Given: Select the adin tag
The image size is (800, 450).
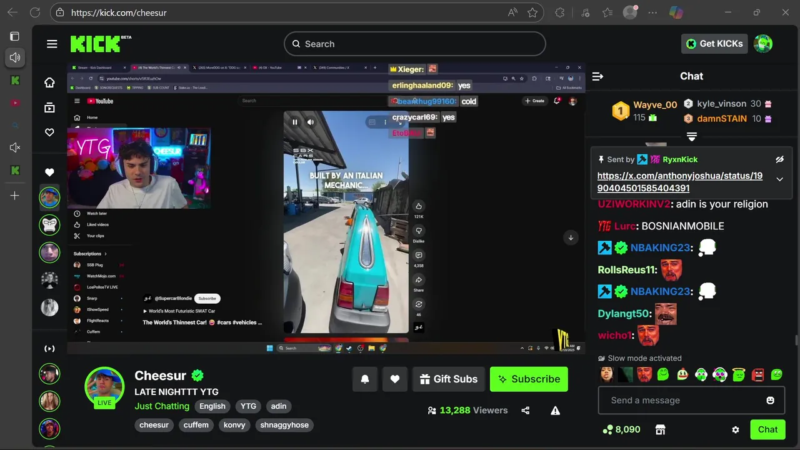Looking at the screenshot, I should (x=279, y=406).
